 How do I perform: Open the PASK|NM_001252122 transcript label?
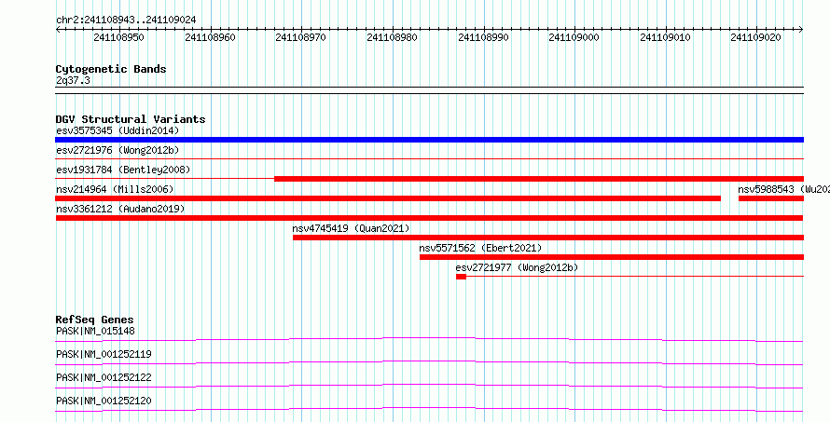coord(104,377)
